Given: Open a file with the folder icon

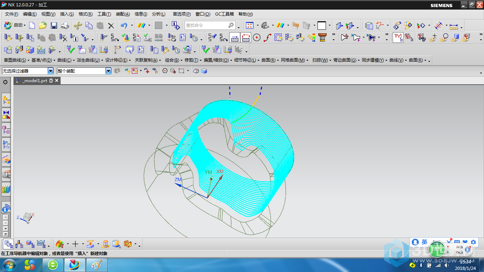Looking at the screenshot, I should (43, 25).
